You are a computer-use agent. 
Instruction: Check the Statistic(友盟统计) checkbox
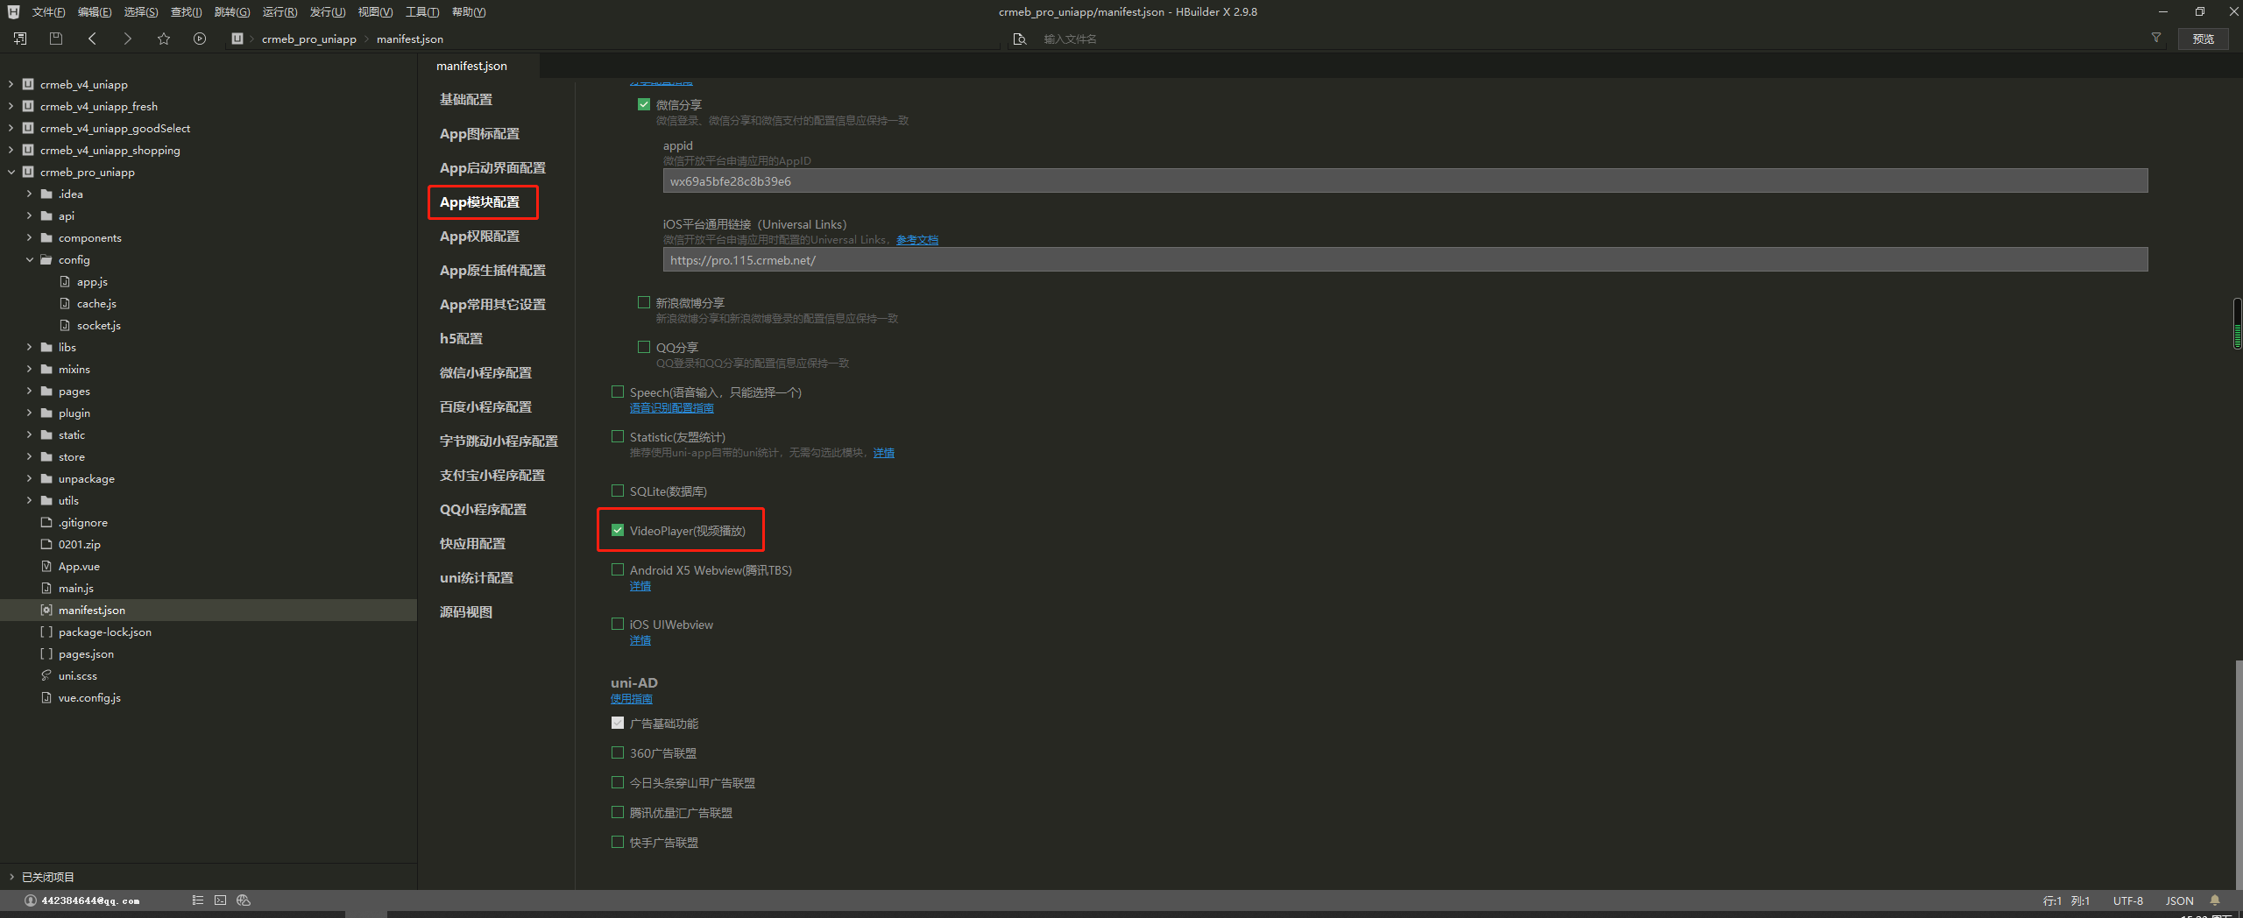pos(618,436)
